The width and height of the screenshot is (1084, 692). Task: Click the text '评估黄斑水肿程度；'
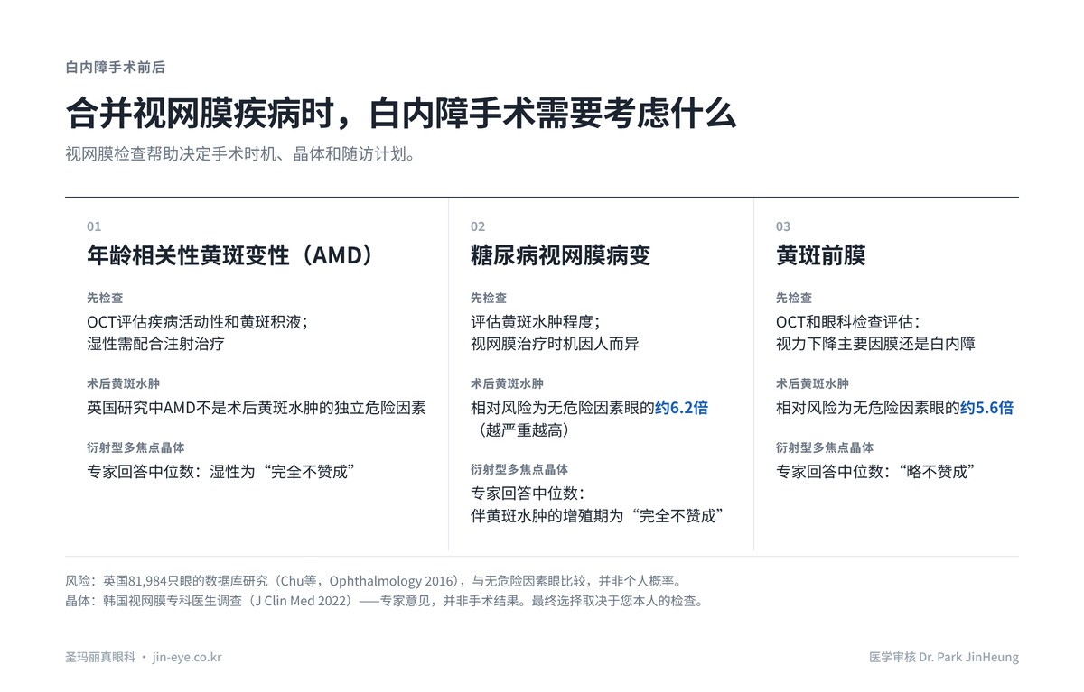point(535,322)
